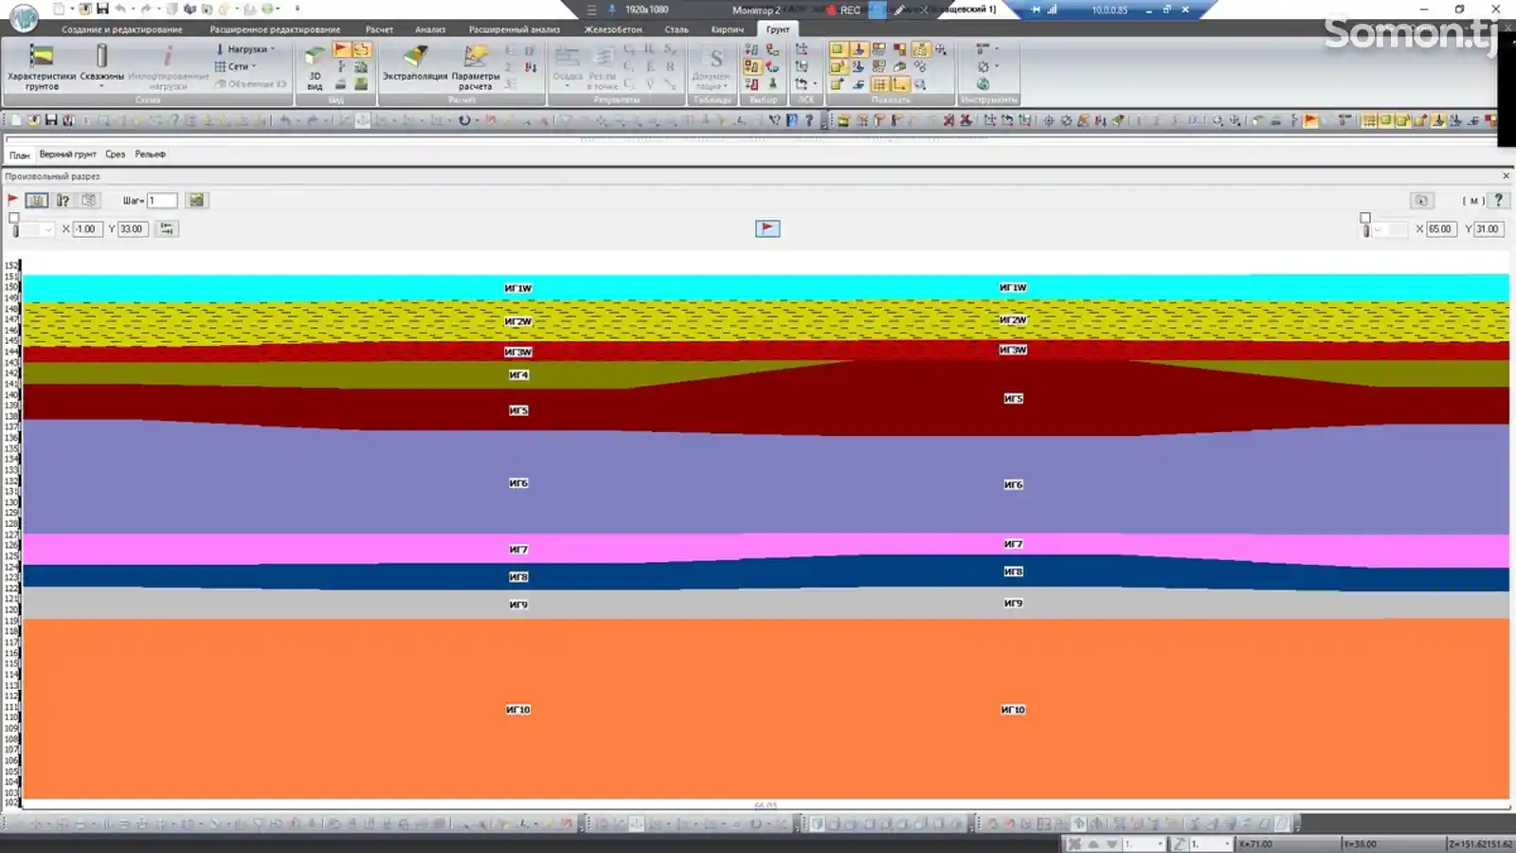Open the right borehole selection combo box
The height and width of the screenshot is (853, 1516).
[x=1389, y=229]
